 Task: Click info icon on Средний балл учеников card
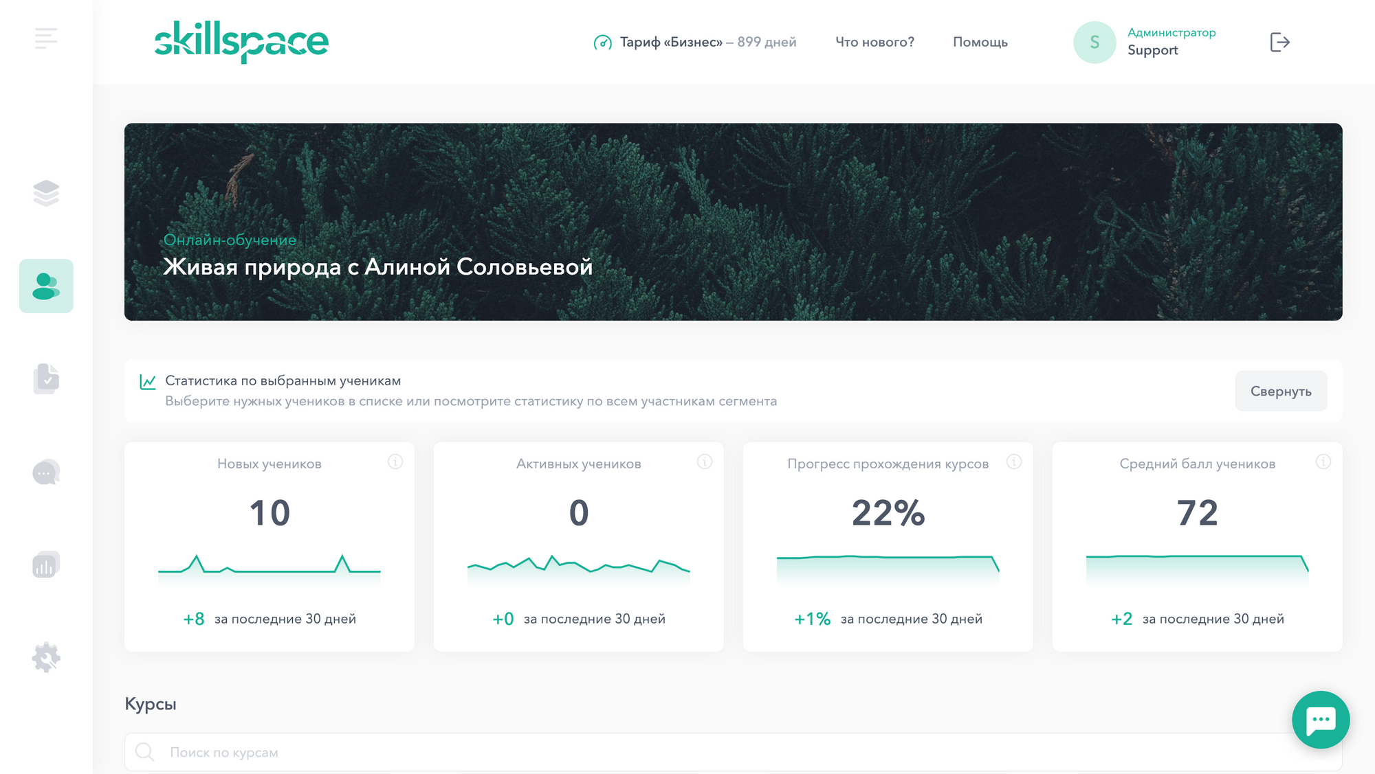click(1323, 462)
